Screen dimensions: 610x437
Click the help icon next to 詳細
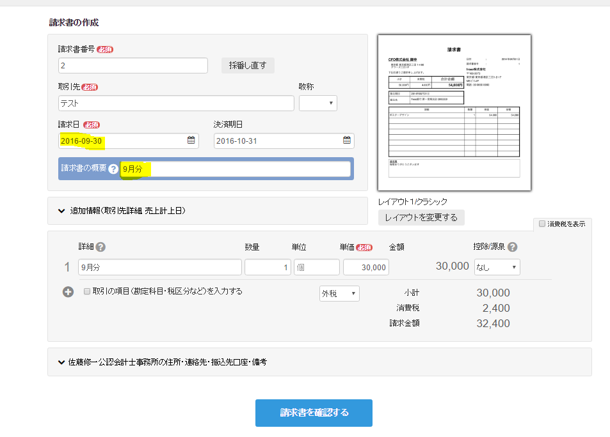click(x=100, y=247)
